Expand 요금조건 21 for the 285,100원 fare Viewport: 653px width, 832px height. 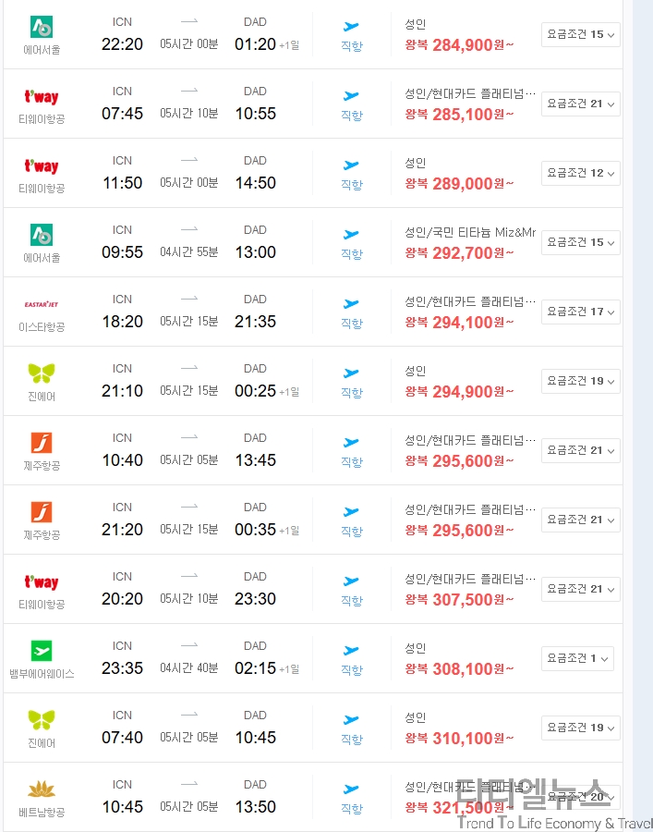click(580, 104)
